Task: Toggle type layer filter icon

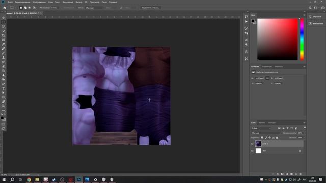Action: coord(287,128)
